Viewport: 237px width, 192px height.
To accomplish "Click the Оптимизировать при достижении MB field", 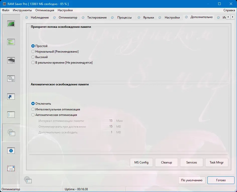I will [x=108, y=127].
